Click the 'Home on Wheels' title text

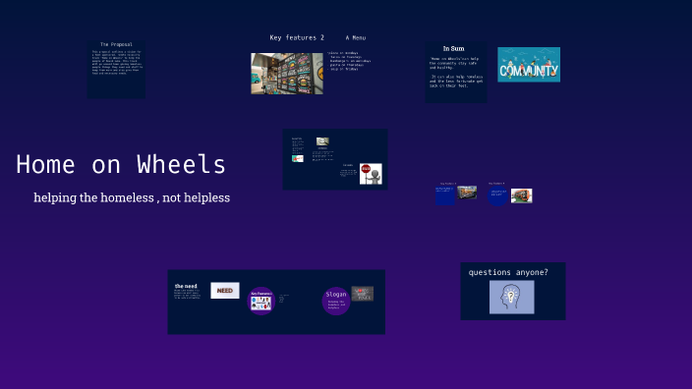pos(121,165)
